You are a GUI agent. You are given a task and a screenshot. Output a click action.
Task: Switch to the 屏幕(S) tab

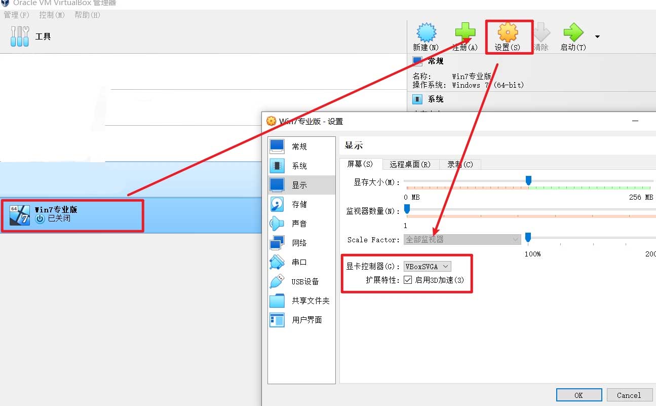(x=360, y=164)
